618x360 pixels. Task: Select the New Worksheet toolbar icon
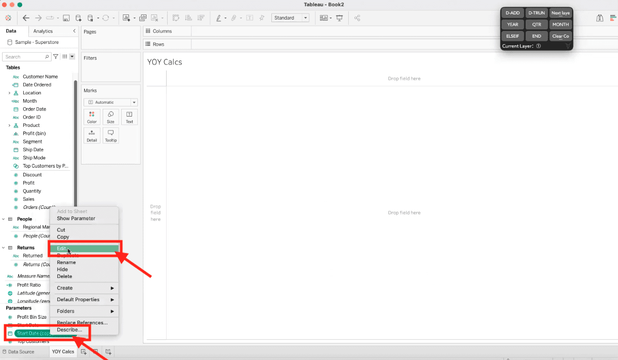[x=125, y=17]
